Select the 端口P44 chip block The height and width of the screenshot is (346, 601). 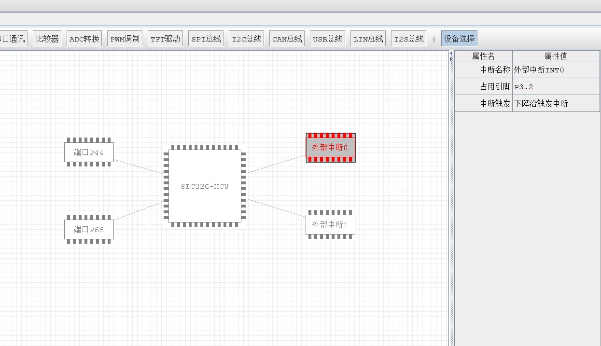click(89, 152)
